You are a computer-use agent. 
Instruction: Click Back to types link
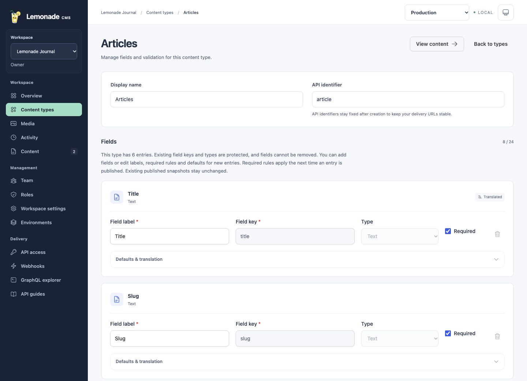coord(491,44)
